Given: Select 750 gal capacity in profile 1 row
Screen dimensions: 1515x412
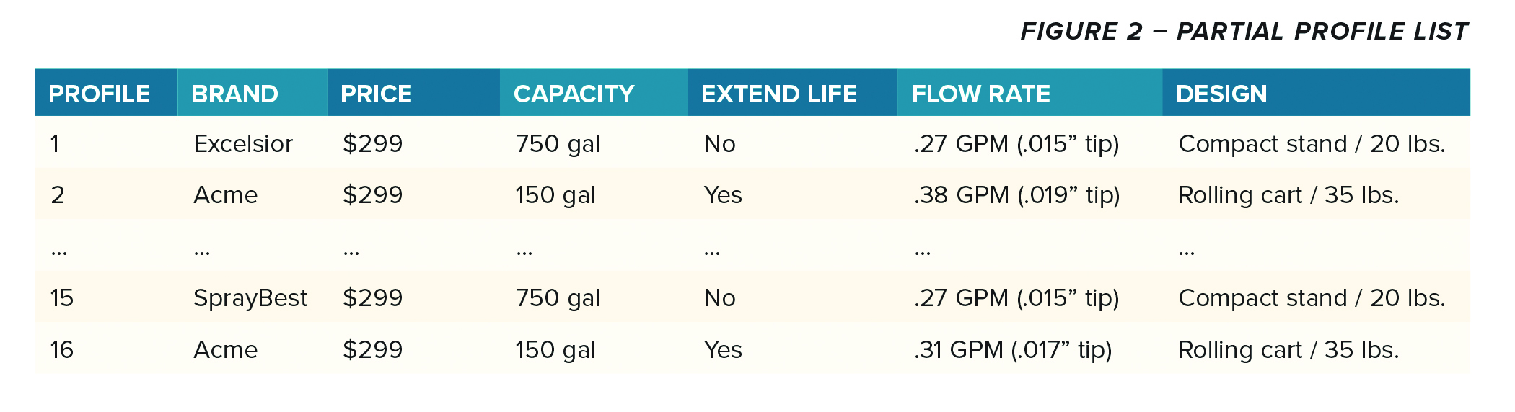Looking at the screenshot, I should pos(558,144).
